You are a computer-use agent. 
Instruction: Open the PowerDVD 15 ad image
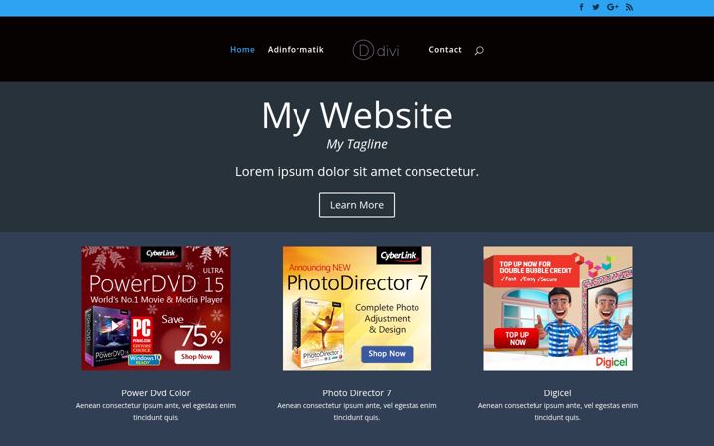click(x=157, y=308)
